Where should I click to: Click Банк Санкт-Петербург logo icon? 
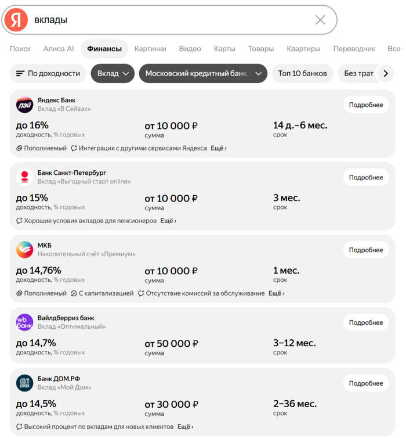[x=24, y=177]
